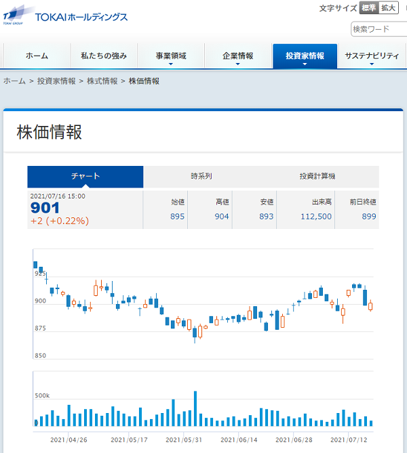This screenshot has height=453, width=407.
Task: Open 私たちの強み navigation item
Action: [104, 56]
